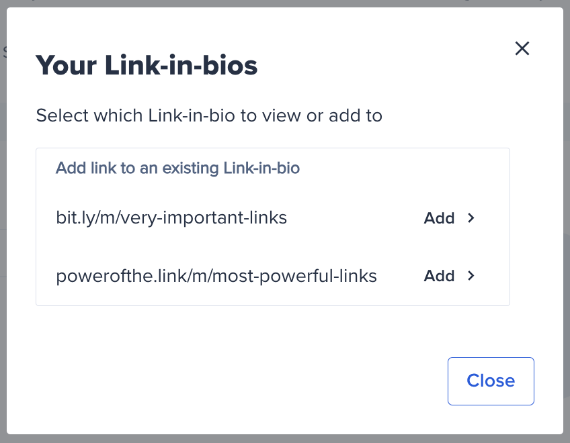The width and height of the screenshot is (570, 443).
Task: Select the most-powerful-links Link-in-bio name
Action: (216, 276)
